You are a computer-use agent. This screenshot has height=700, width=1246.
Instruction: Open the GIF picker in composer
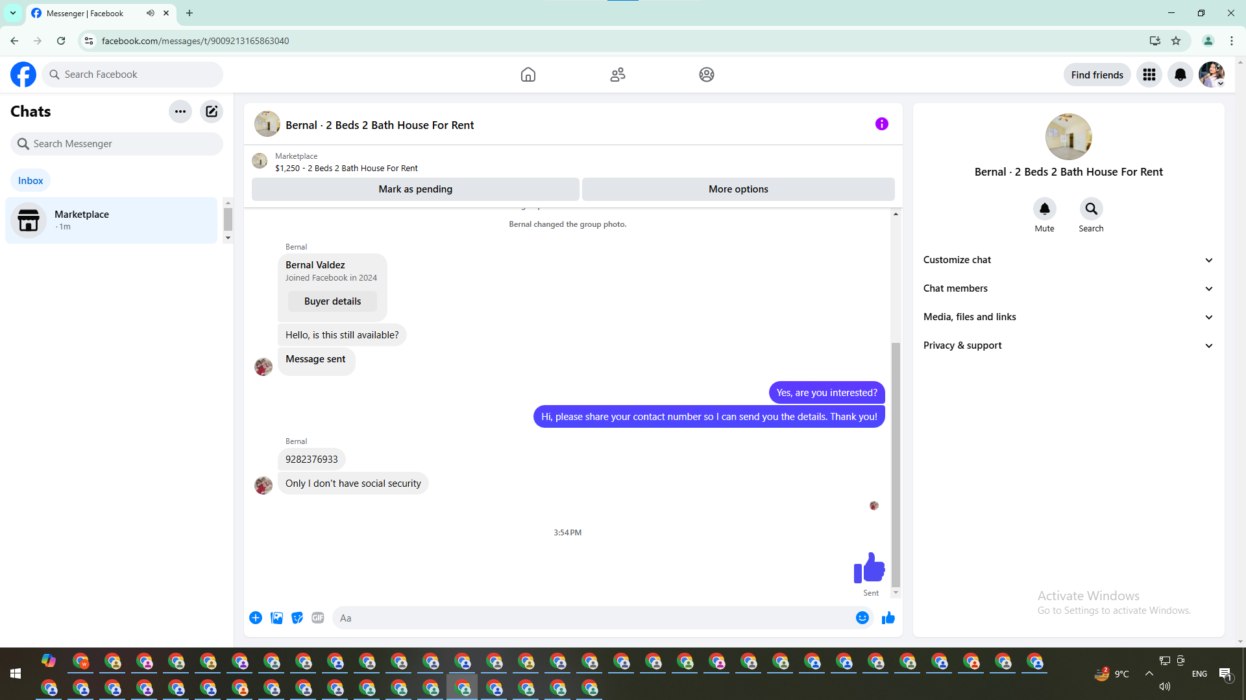tap(318, 618)
